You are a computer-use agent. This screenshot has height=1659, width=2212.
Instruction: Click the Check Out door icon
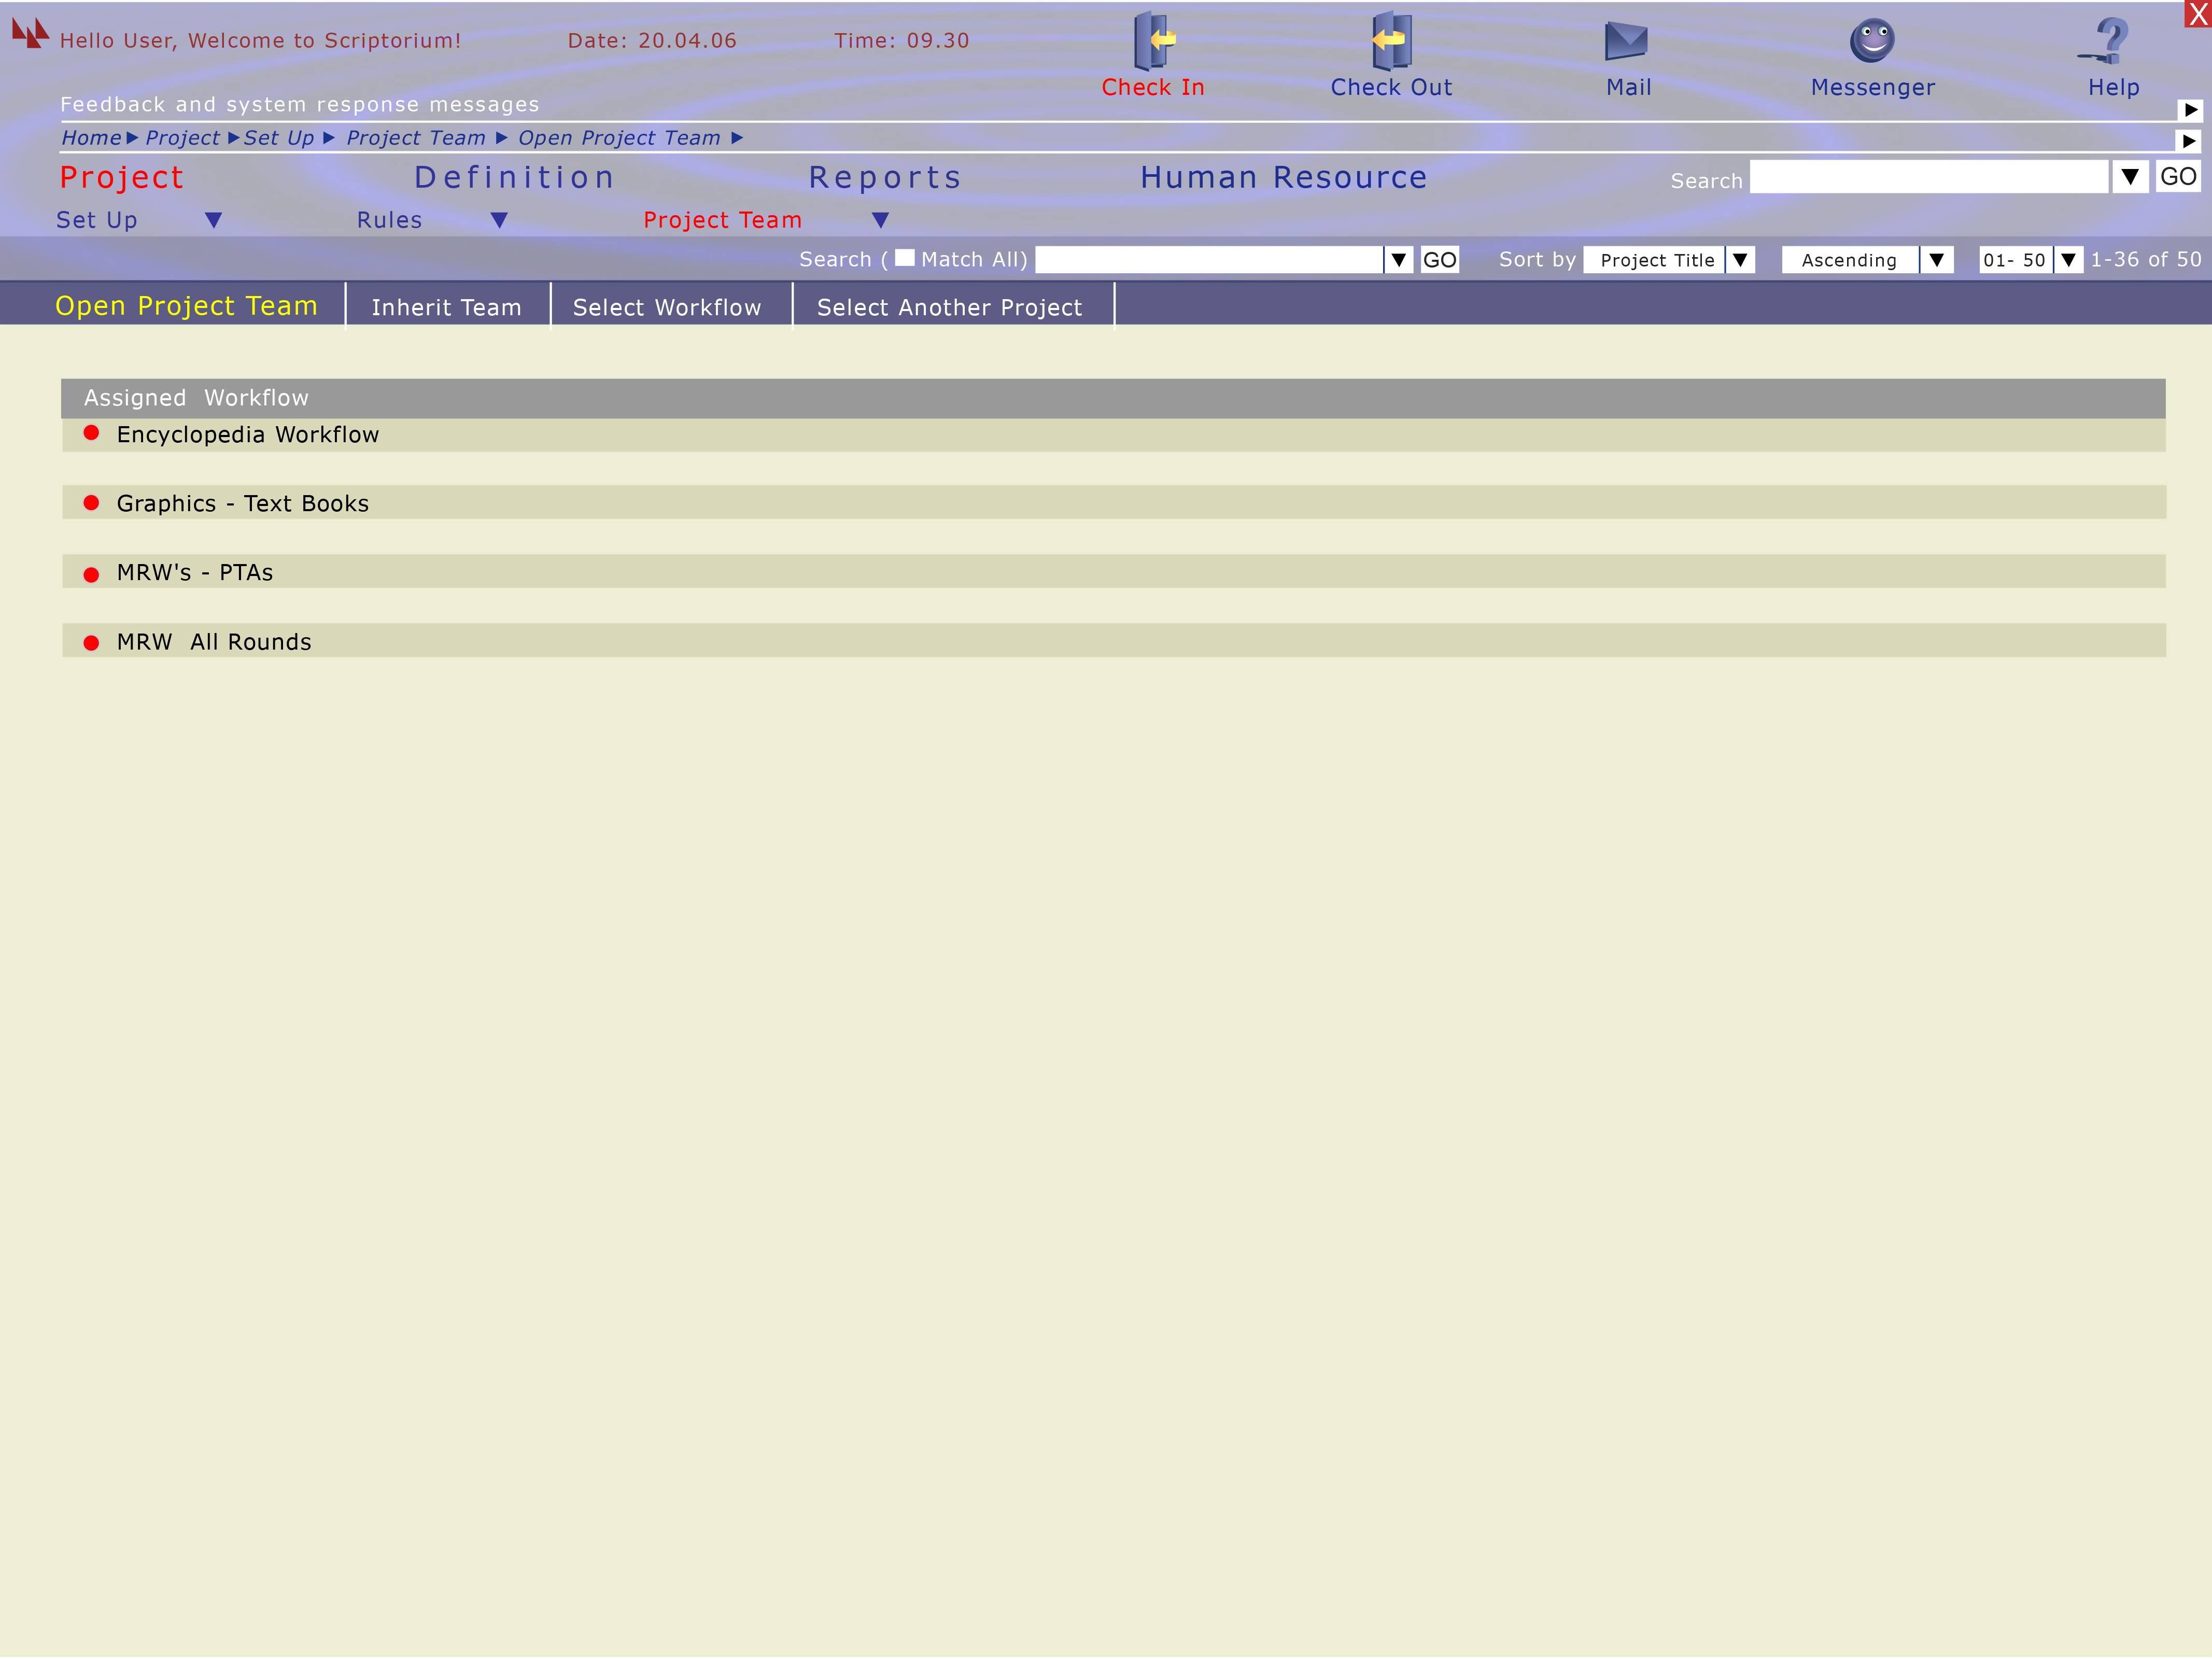(1390, 41)
